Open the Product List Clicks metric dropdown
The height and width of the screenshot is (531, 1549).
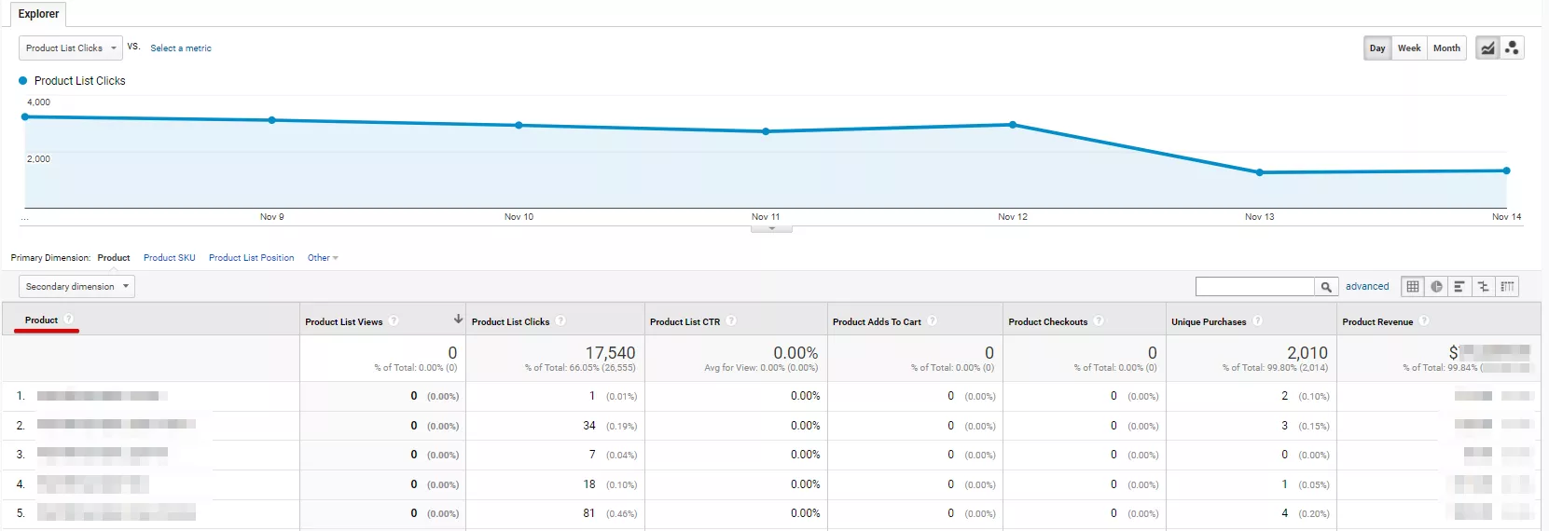[x=71, y=48]
